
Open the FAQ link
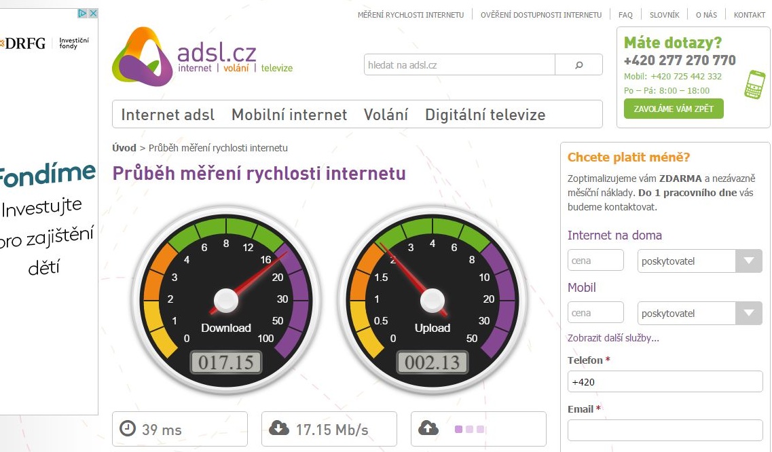pos(625,15)
